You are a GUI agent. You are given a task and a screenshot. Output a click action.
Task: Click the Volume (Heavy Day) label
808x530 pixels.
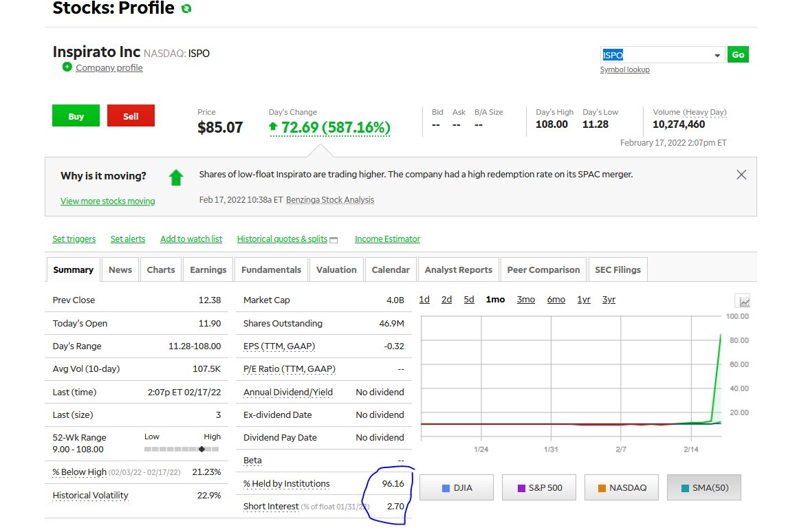click(690, 112)
